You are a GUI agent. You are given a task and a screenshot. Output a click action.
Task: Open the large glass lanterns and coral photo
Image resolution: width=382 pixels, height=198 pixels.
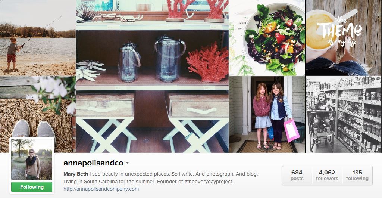pos(152,76)
